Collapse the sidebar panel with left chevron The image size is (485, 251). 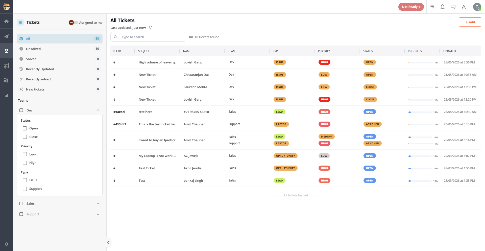point(108,242)
